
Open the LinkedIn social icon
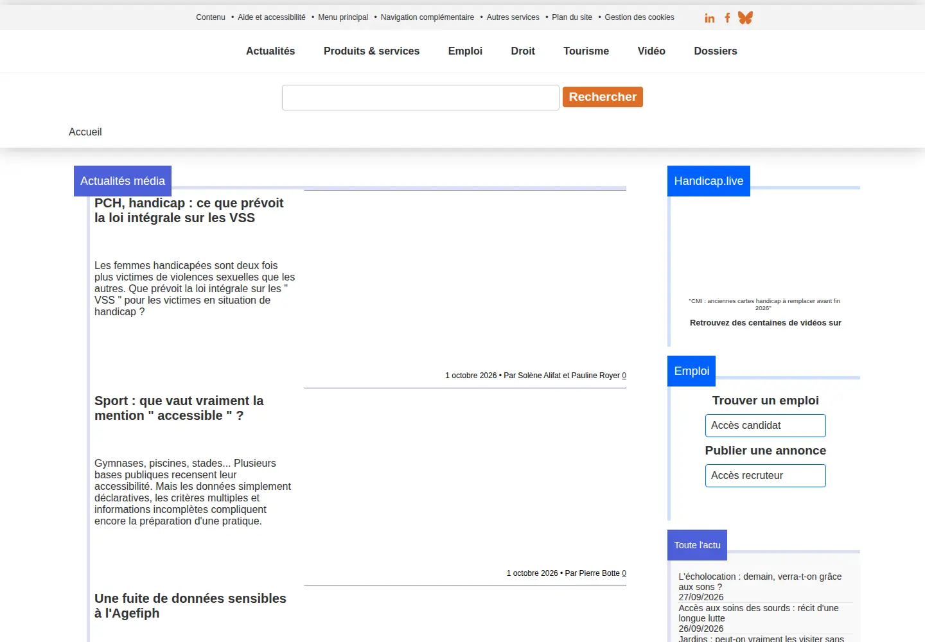710,18
